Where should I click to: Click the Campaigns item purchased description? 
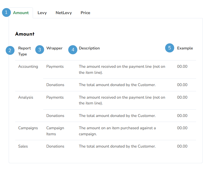point(117,131)
